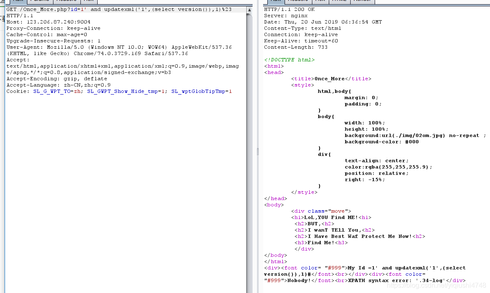490x293 pixels.
Task: Click the Accept: header label in request
Action: [x=18, y=60]
